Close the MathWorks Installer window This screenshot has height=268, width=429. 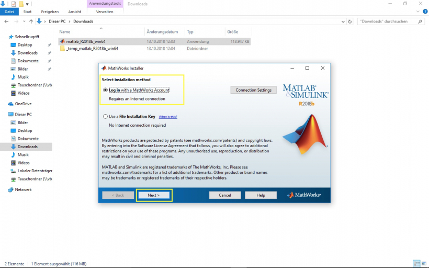(x=323, y=68)
